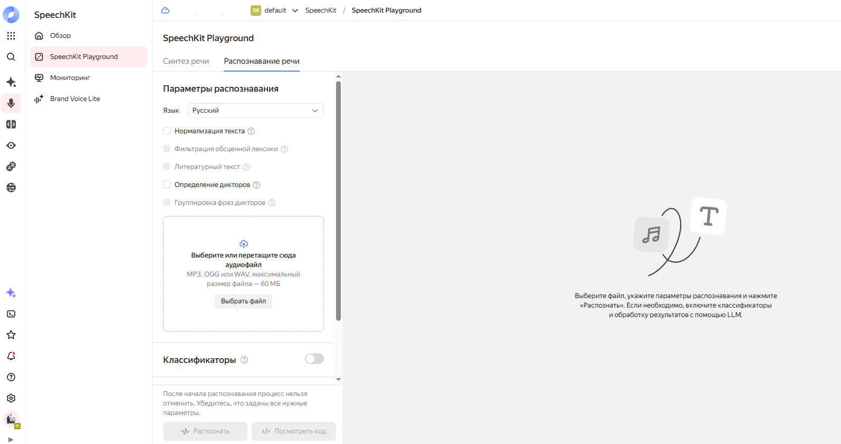
Task: Click the sparkle AI services icon
Action: click(11, 82)
